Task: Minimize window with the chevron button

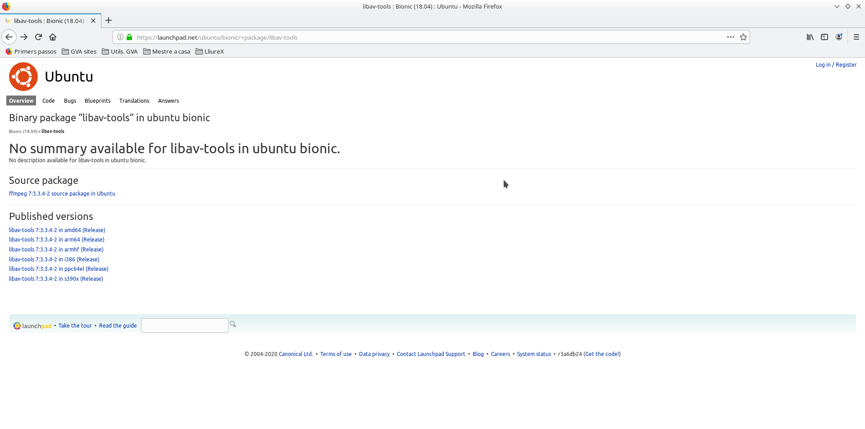Action: click(x=837, y=6)
